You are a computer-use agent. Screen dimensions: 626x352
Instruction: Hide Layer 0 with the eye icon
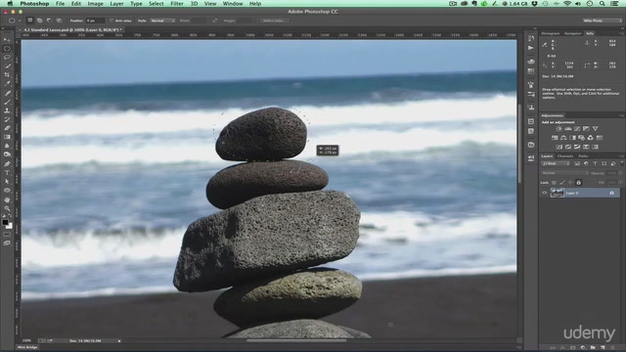[544, 193]
